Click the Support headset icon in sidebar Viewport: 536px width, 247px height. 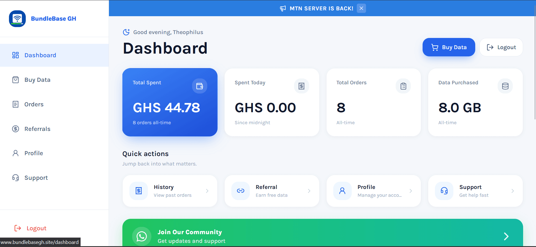click(x=15, y=178)
